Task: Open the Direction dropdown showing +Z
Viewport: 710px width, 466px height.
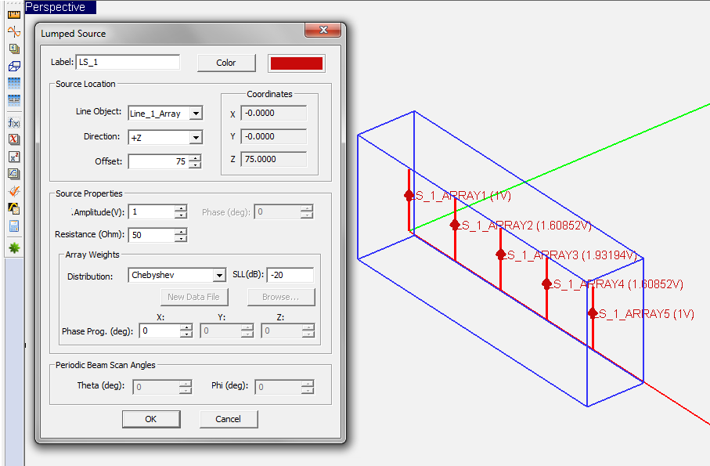Action: pos(196,137)
